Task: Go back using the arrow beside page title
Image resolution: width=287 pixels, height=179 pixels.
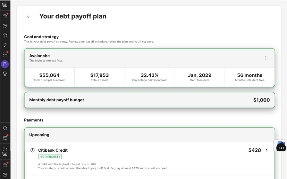Action: coord(28,17)
